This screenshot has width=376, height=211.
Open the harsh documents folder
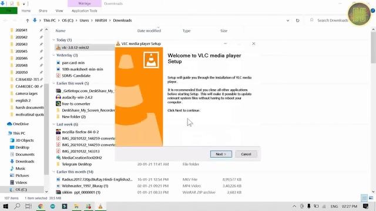29,108
